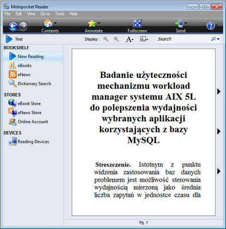Expand the Annotate dropdown arrow
The height and width of the screenshot is (229, 226).
[99, 23]
